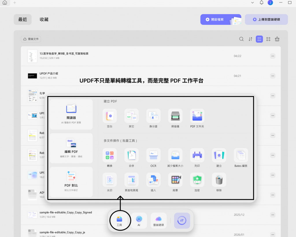This screenshot has height=237, width=296.
Task: Open 頁首和頁尾 header footer tool
Action: [132, 180]
